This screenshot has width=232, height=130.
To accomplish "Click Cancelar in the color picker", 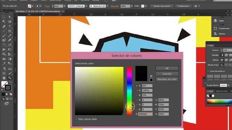I will (x=167, y=74).
